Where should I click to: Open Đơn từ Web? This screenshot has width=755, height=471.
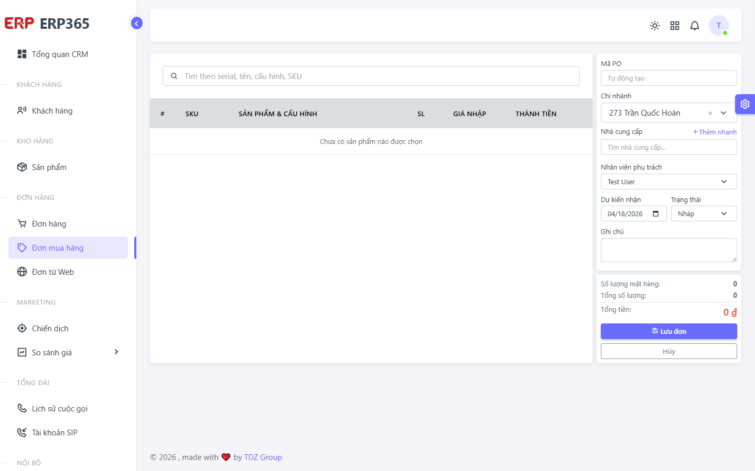coord(68,272)
